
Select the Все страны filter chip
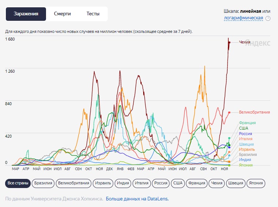click(18, 183)
